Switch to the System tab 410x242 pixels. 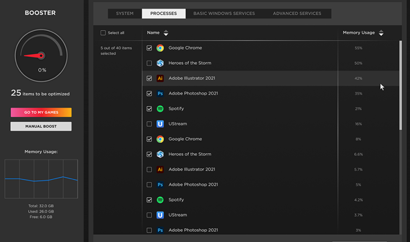[125, 13]
